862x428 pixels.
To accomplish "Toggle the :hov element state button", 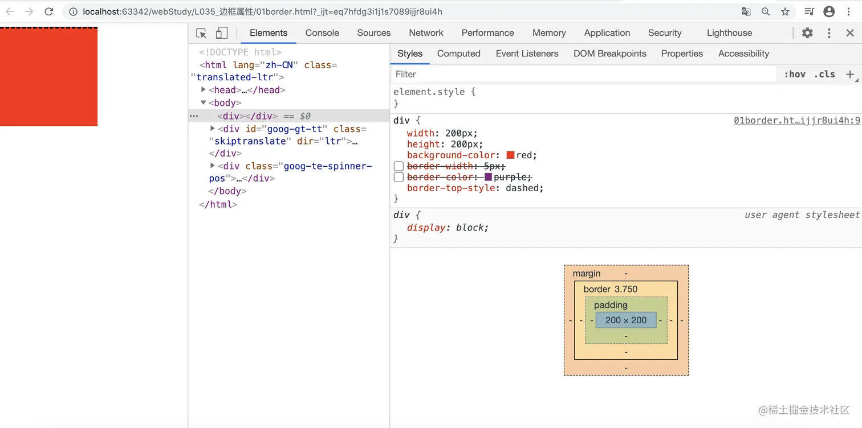I will pyautogui.click(x=795, y=74).
